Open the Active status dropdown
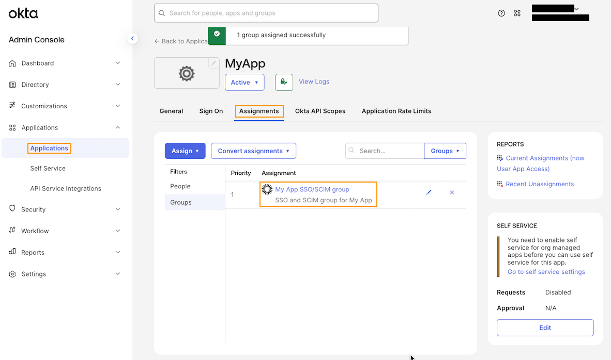 [x=245, y=83]
